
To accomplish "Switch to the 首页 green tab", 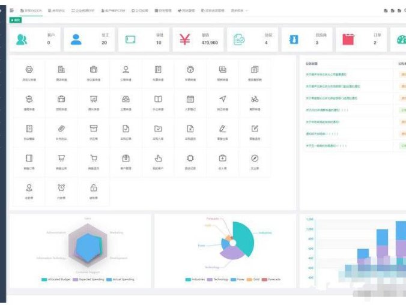I will click(x=16, y=20).
